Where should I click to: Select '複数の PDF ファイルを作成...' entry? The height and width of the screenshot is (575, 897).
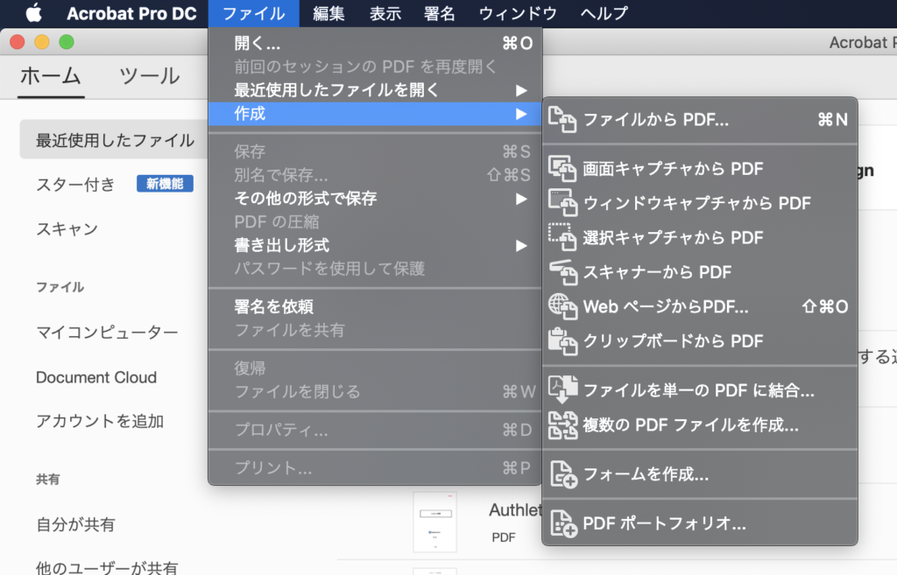[700, 424]
